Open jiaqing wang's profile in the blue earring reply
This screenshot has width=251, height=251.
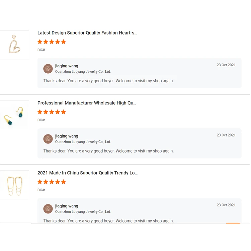tap(67, 136)
